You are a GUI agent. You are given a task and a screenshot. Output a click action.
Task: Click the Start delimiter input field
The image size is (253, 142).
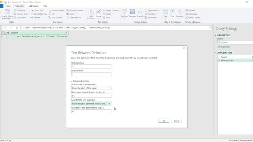91,67
